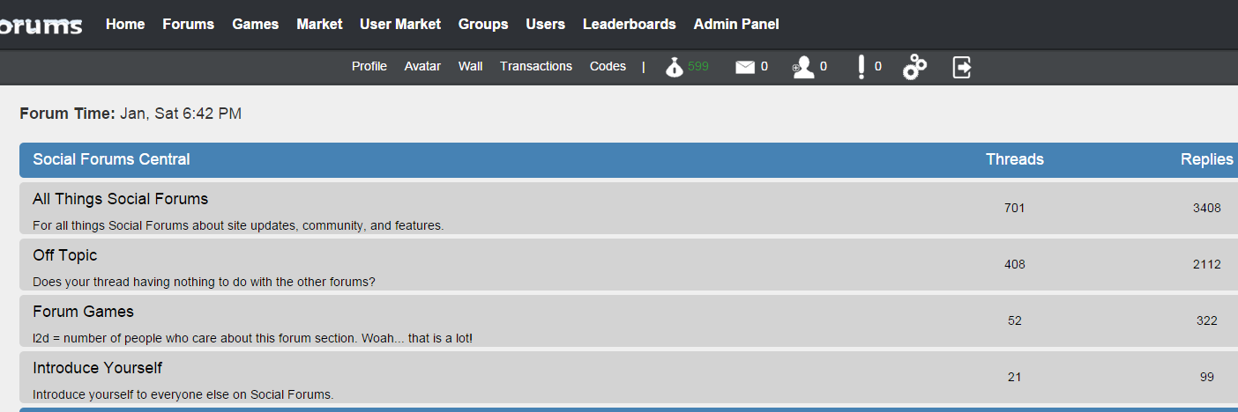The height and width of the screenshot is (412, 1238).
Task: Click reply count 2112
Action: 1207,264
